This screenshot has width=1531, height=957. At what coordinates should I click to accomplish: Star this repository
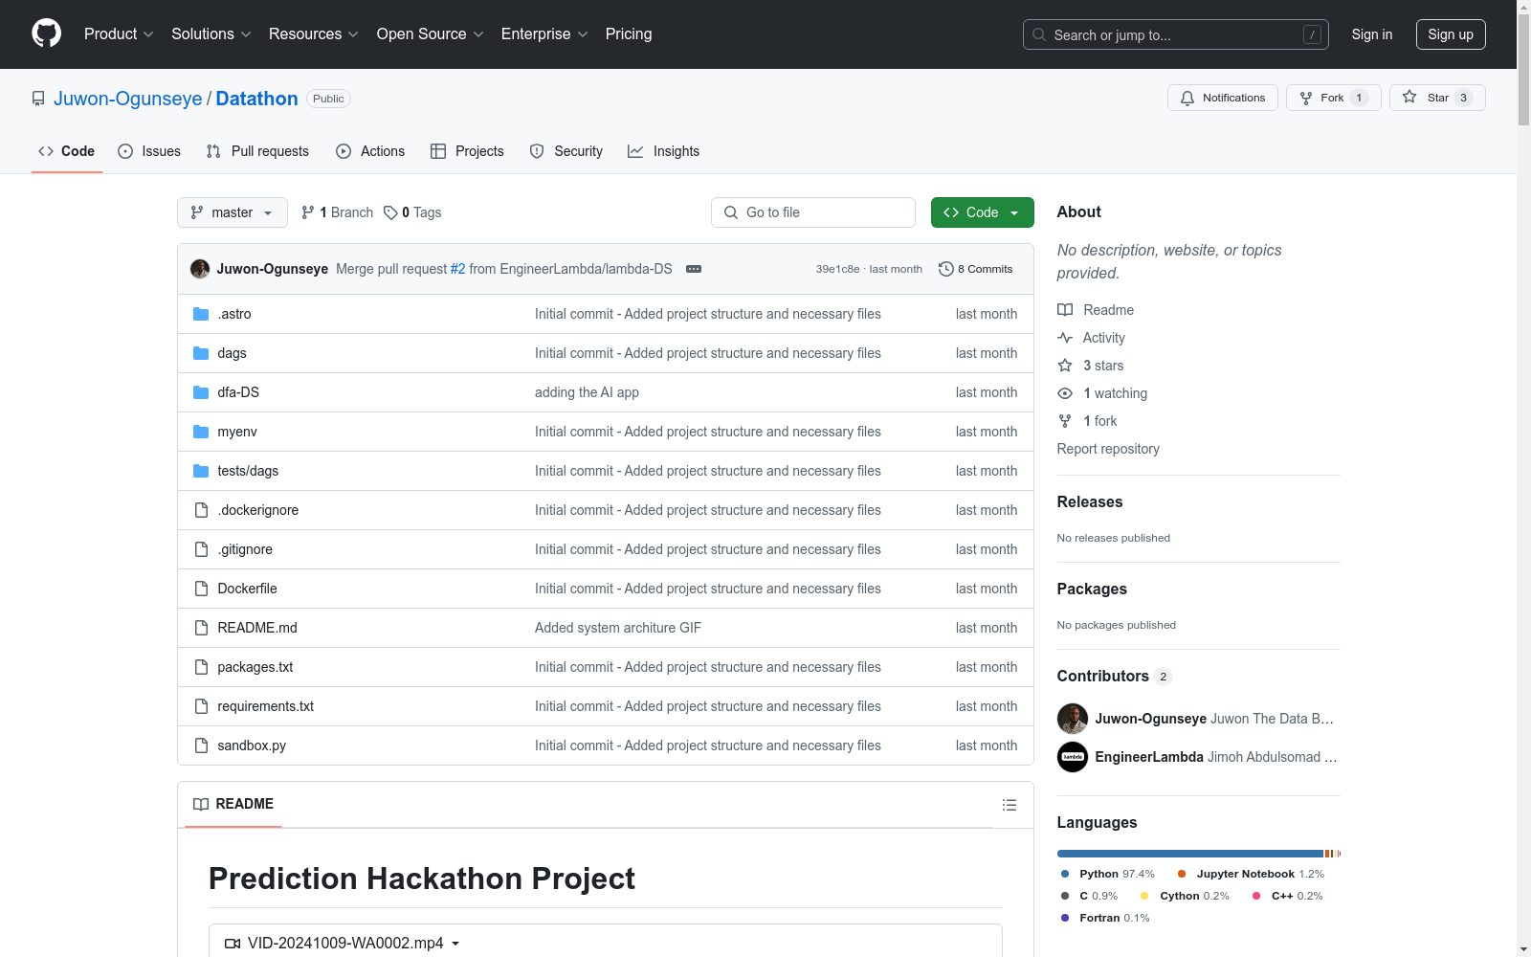click(x=1437, y=98)
